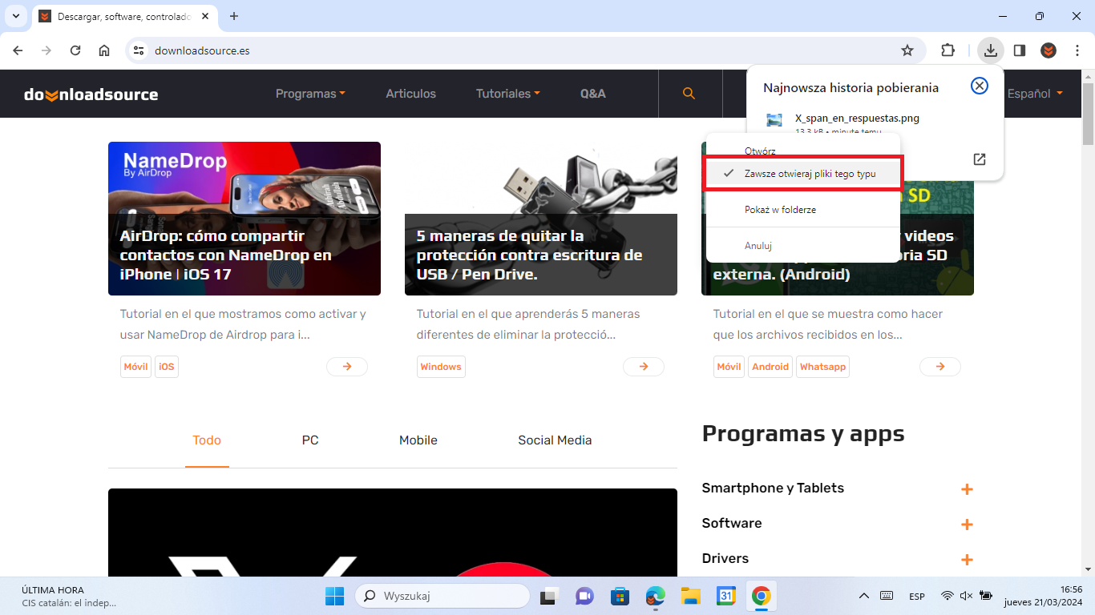The width and height of the screenshot is (1095, 615).
Task: Select the iOS tag
Action: click(166, 367)
